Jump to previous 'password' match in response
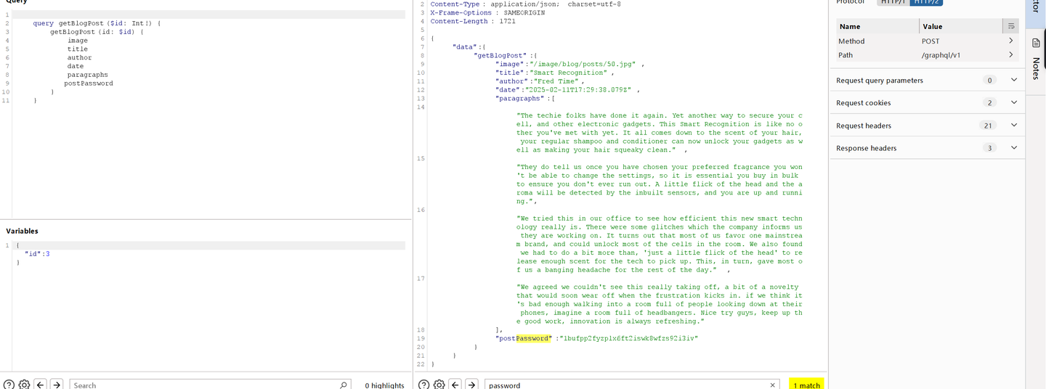1046x389 pixels. pos(455,385)
